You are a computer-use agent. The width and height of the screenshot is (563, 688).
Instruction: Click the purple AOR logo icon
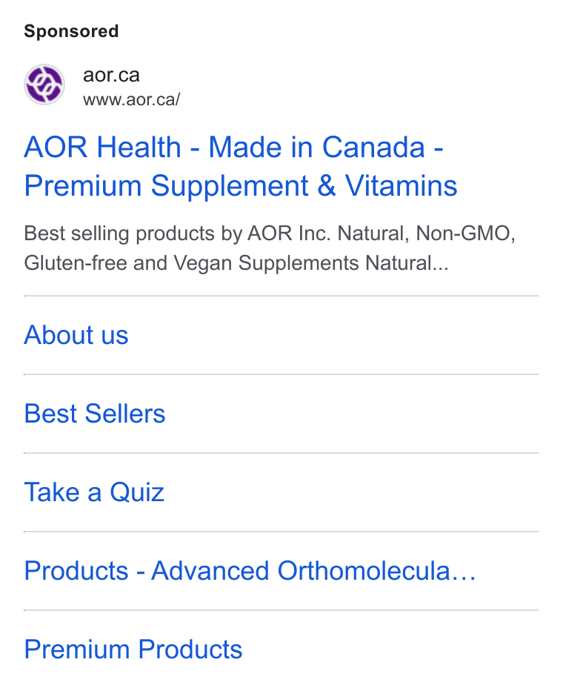pyautogui.click(x=44, y=85)
